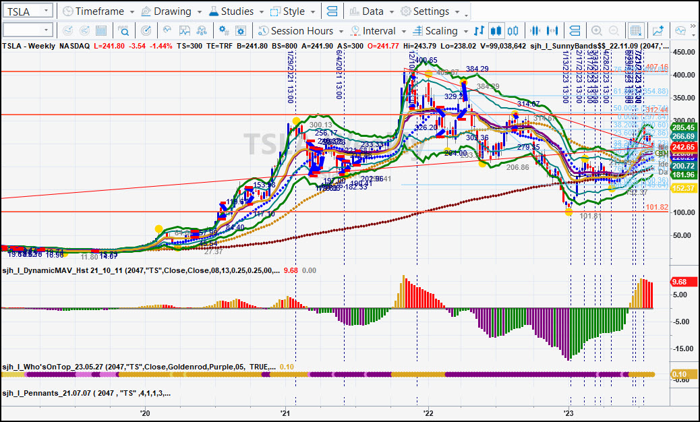Show more toolbar items via double chevron
This screenshot has height=422, width=700.
point(693,26)
